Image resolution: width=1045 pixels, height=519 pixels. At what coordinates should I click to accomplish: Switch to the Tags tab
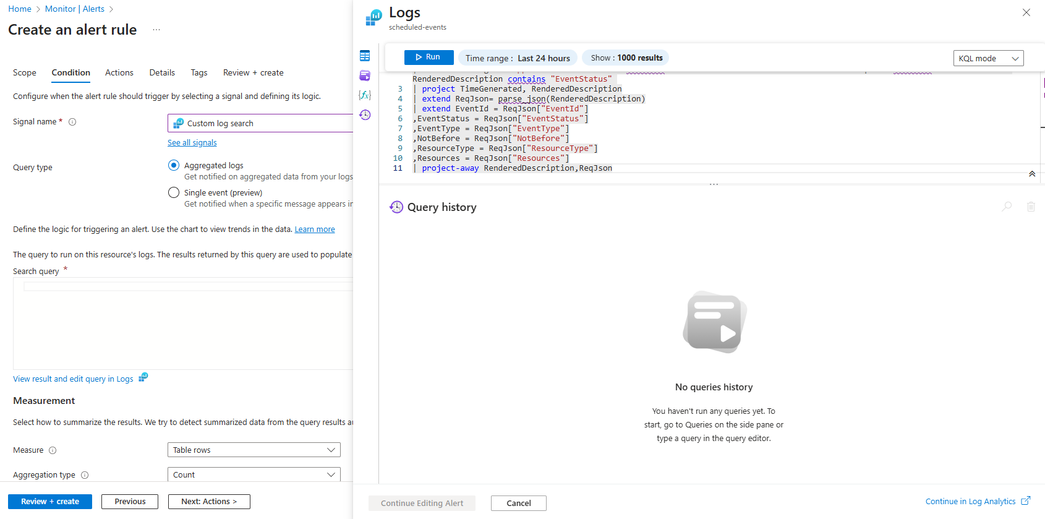[x=199, y=72]
